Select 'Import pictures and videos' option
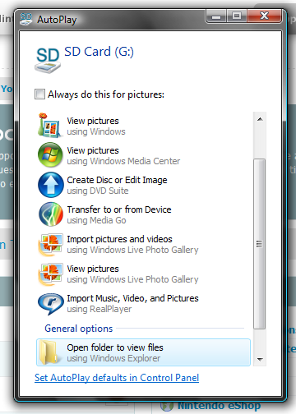The image size is (296, 414). [x=144, y=244]
